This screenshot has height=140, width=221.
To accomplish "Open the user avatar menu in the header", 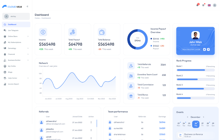I will pos(214,5).
